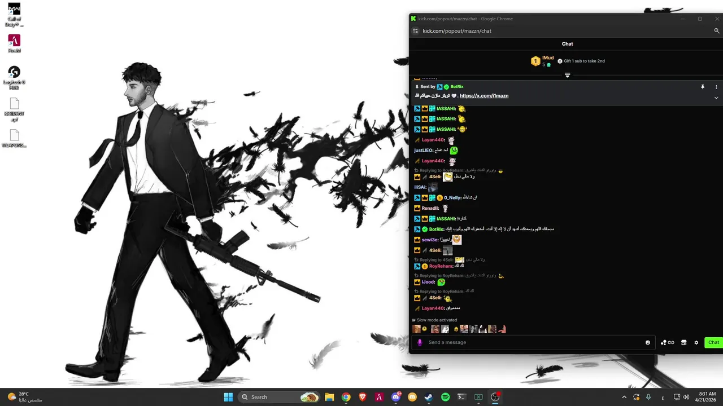
Task: Click the green Chat send button
Action: click(x=714, y=342)
